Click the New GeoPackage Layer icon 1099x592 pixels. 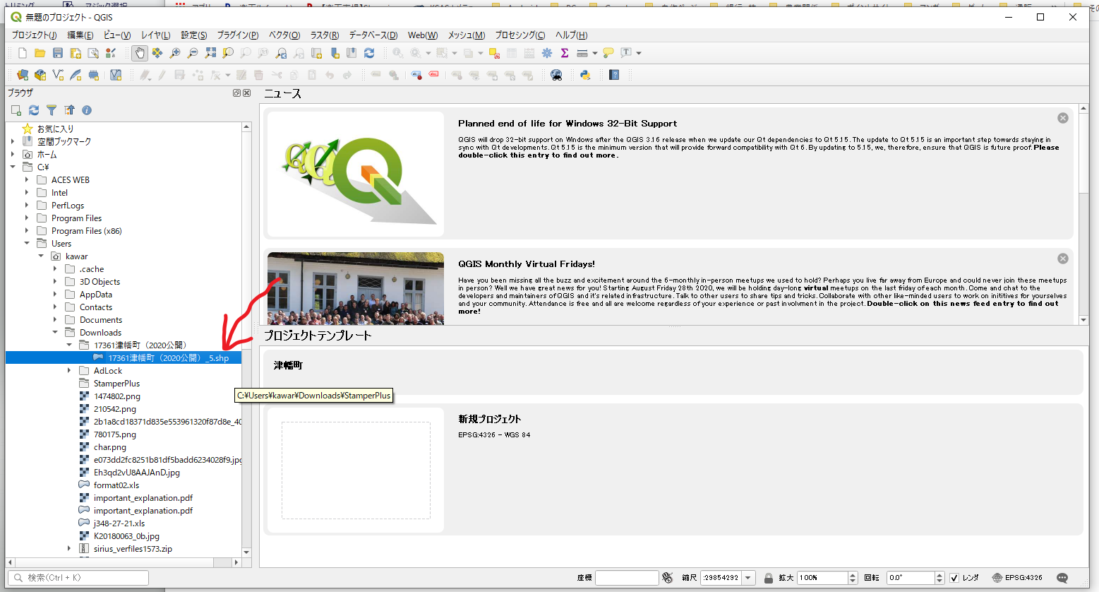40,75
